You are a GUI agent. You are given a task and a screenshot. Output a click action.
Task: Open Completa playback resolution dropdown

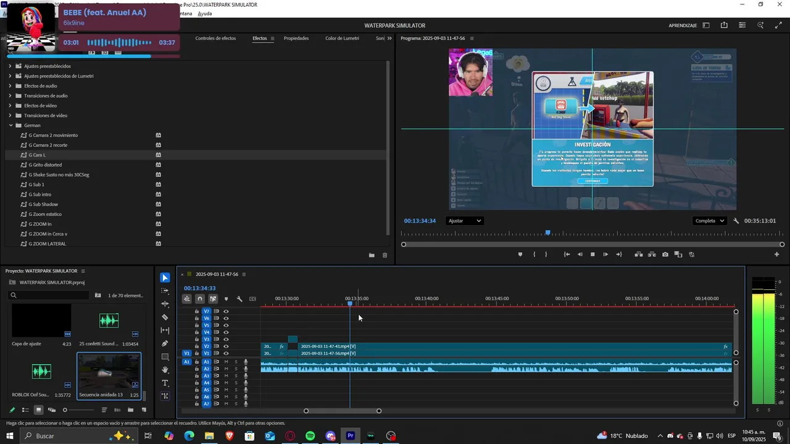[709, 221]
